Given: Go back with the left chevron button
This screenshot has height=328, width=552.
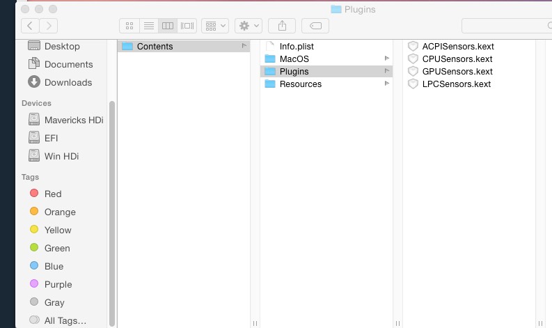Looking at the screenshot, I should tap(30, 26).
